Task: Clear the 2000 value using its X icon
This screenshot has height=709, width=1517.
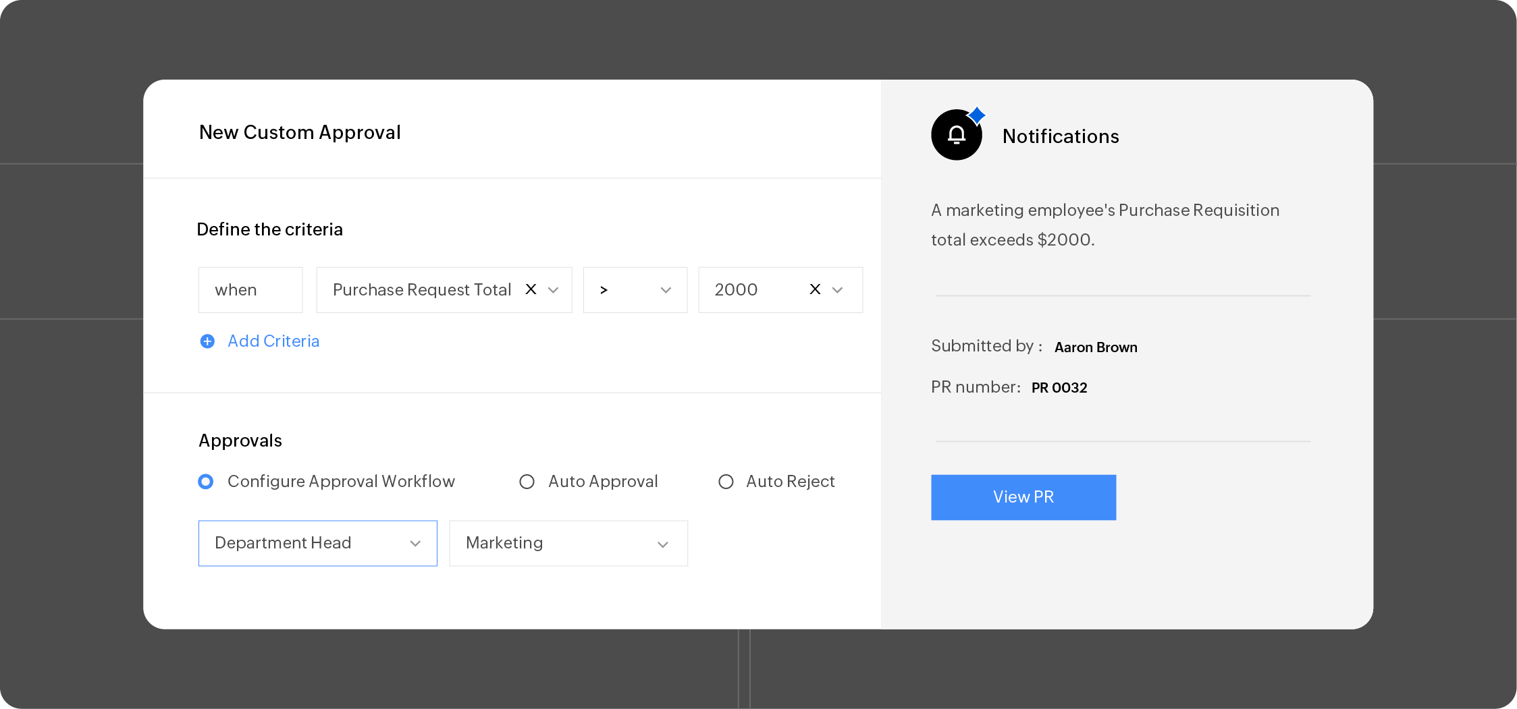Action: coord(814,289)
